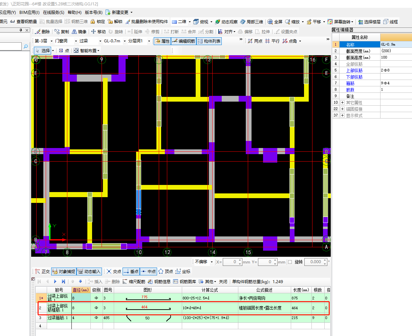Open the BIM应用(I) menu

29,12
